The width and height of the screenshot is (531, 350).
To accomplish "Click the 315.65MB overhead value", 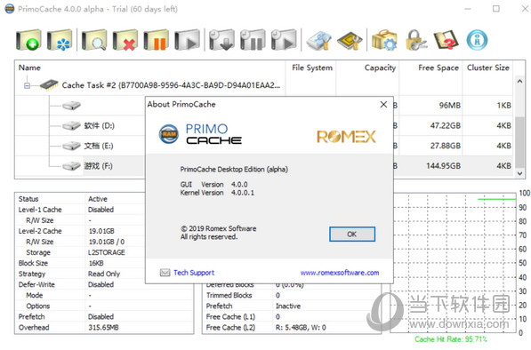I will coord(103,327).
